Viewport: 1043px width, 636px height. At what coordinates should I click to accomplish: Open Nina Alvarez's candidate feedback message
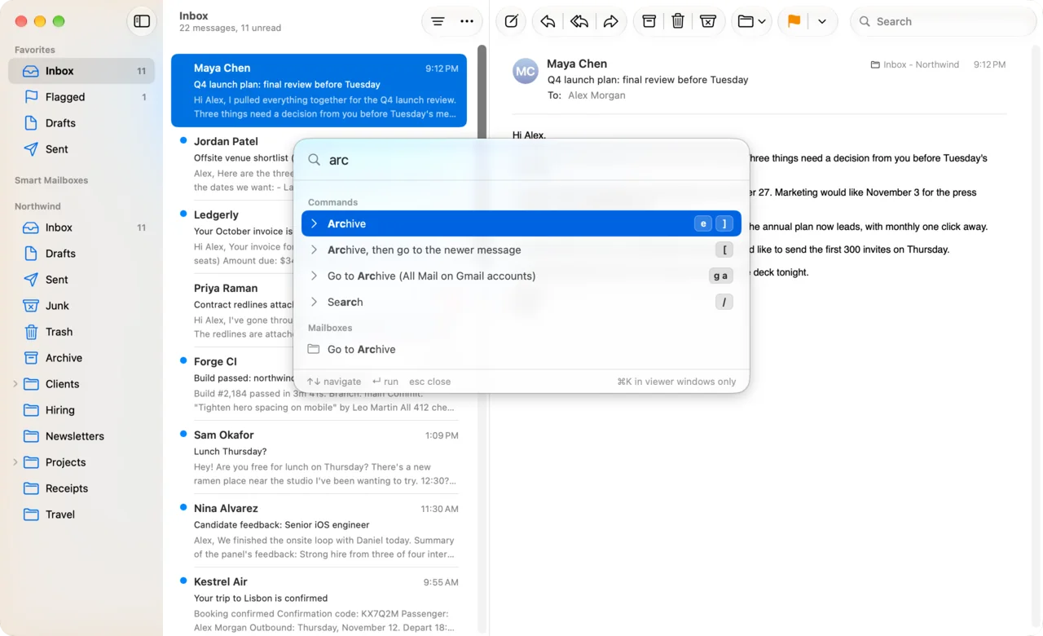[x=319, y=531]
